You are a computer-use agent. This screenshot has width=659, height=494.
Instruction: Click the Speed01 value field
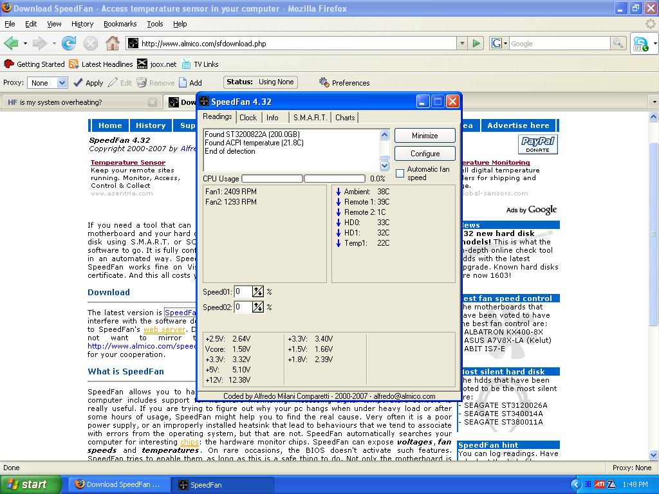[x=243, y=291]
